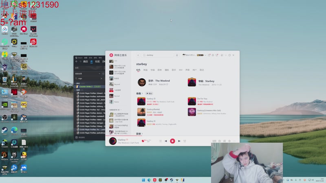Click the starboy search field in NetEase Music

coord(158,55)
